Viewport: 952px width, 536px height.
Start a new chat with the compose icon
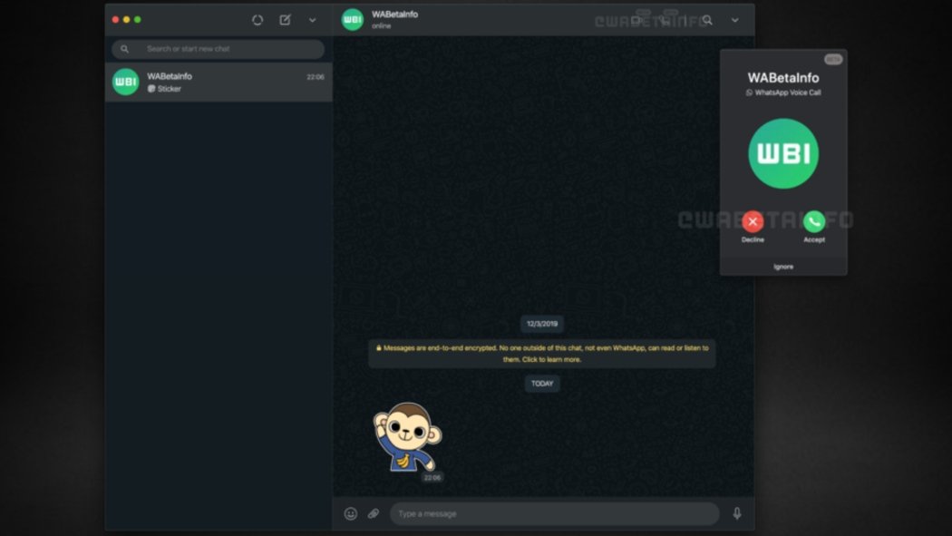[285, 20]
